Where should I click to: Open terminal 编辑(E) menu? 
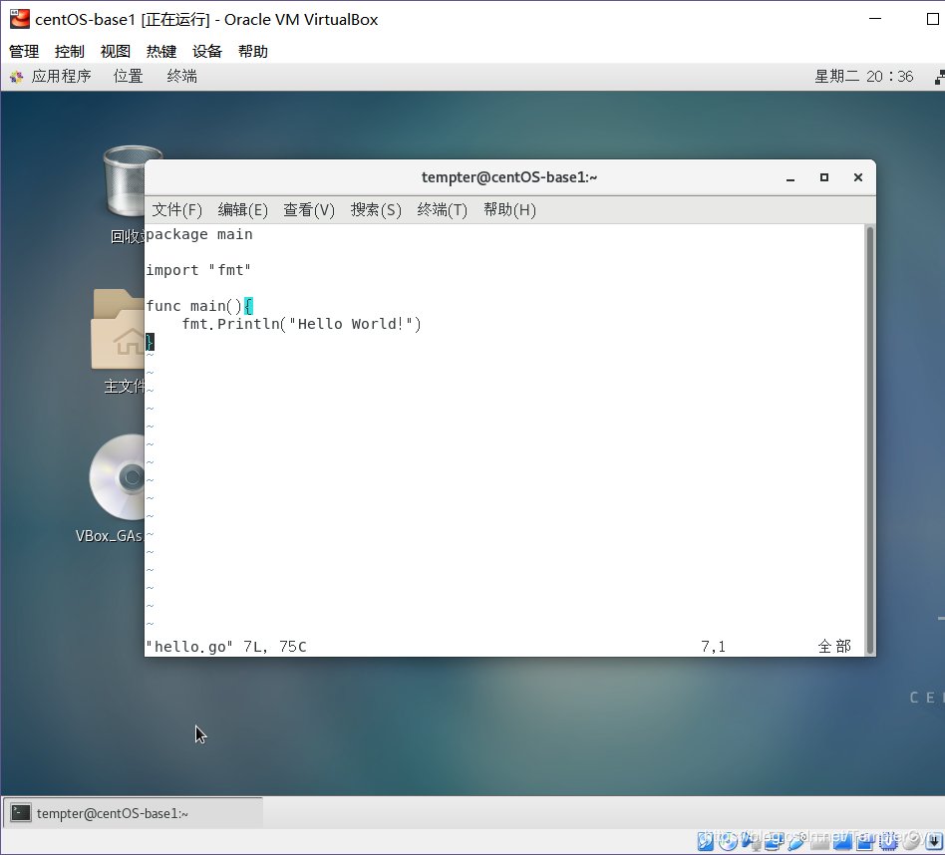click(x=243, y=209)
